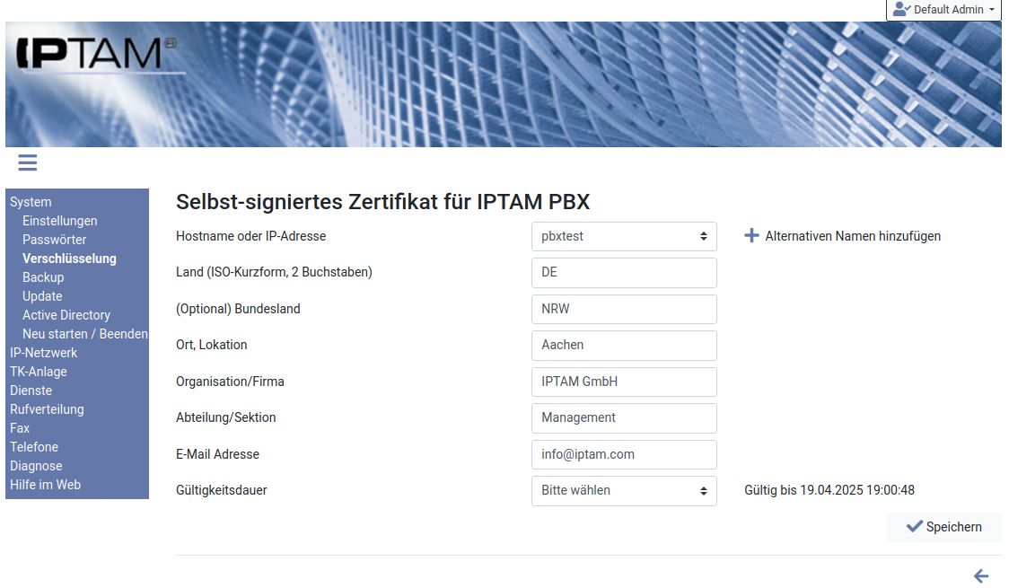Open Active Directory settings
Screen dimensions: 1009x588
[66, 315]
